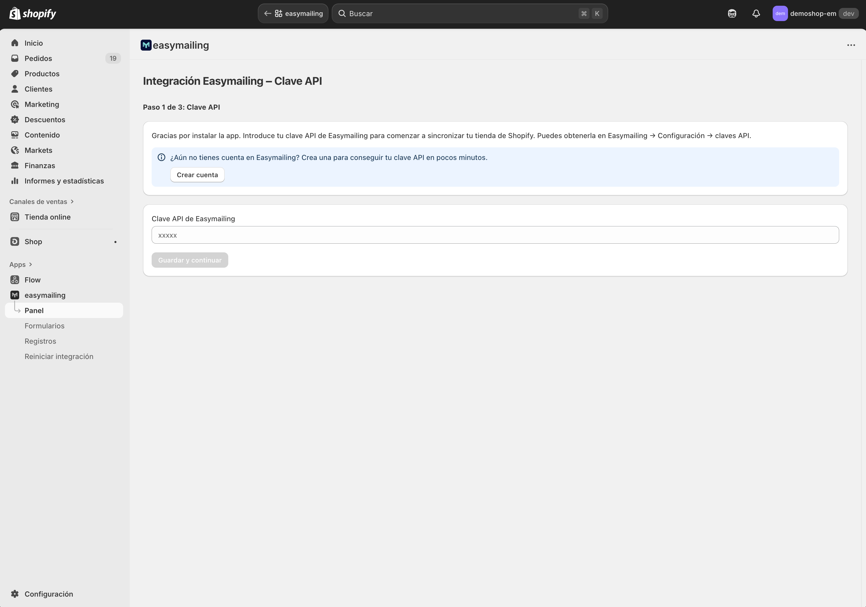Image resolution: width=866 pixels, height=607 pixels.
Task: Click the Informes bar chart icon
Action: [15, 181]
